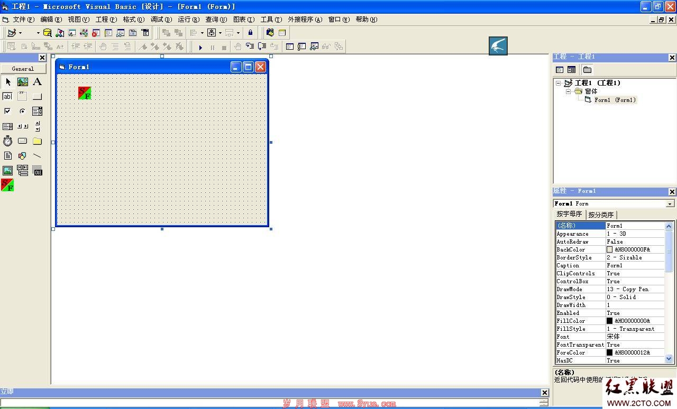Select the vertical scrollbar control tool
677x409 pixels.
point(37,126)
